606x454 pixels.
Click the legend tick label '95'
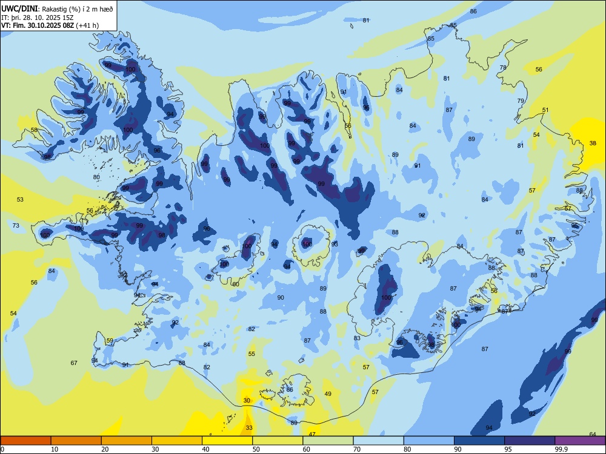point(508,449)
